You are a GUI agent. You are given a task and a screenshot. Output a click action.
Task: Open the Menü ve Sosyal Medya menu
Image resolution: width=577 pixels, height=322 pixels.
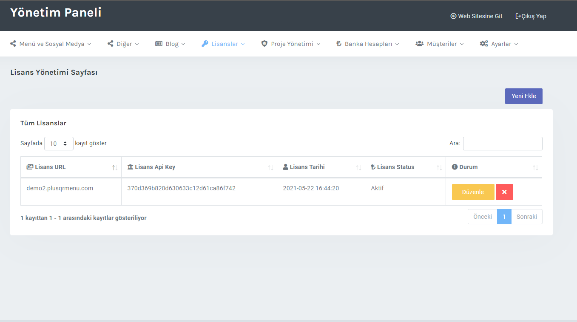(51, 44)
